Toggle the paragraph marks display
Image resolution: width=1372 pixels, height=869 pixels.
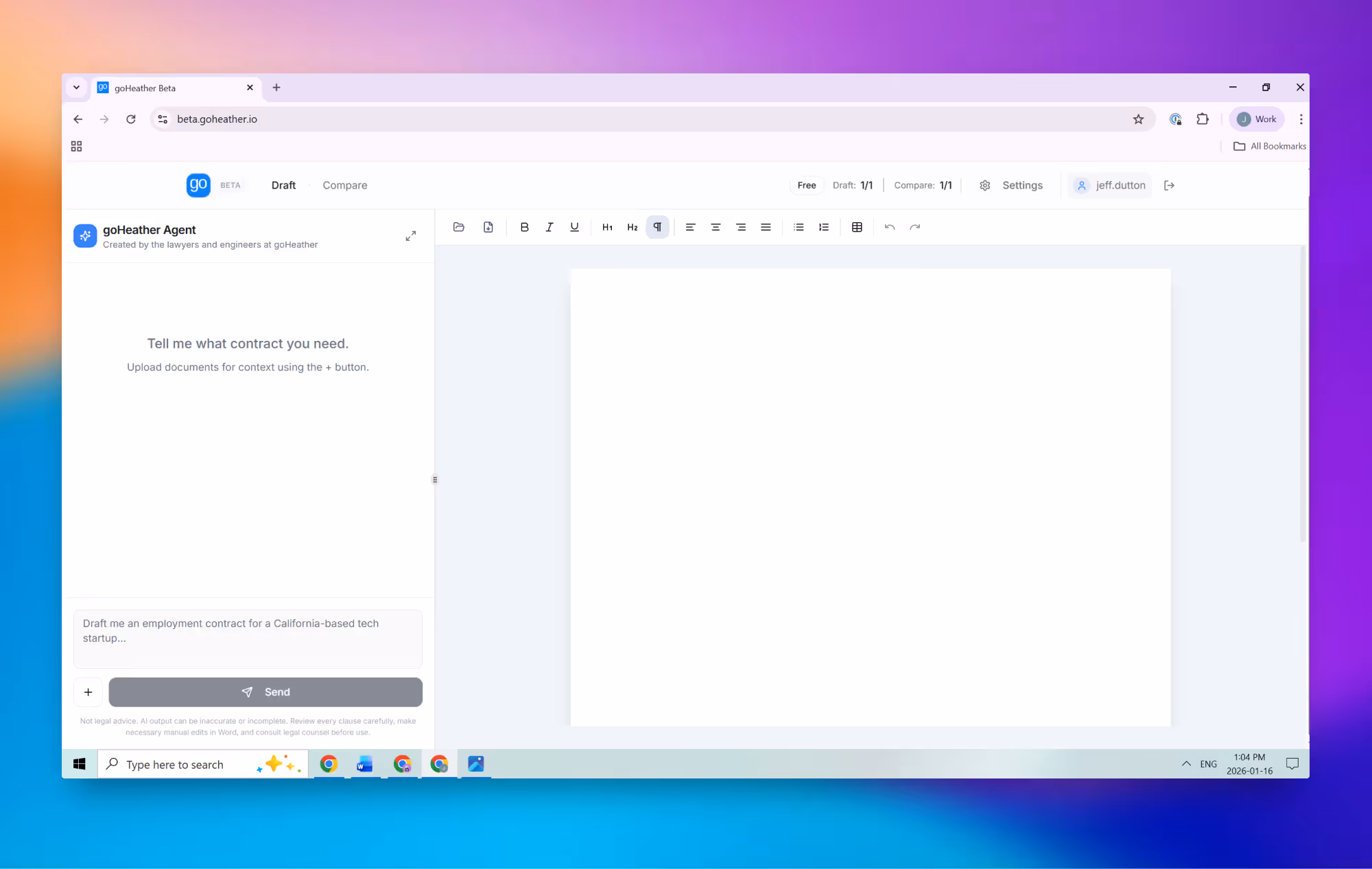(657, 227)
